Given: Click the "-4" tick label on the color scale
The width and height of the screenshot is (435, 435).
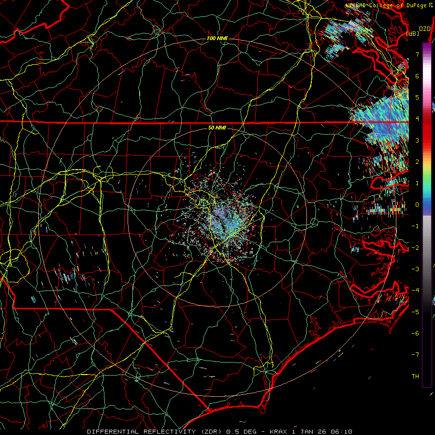Looking at the screenshot, I should pos(415,290).
